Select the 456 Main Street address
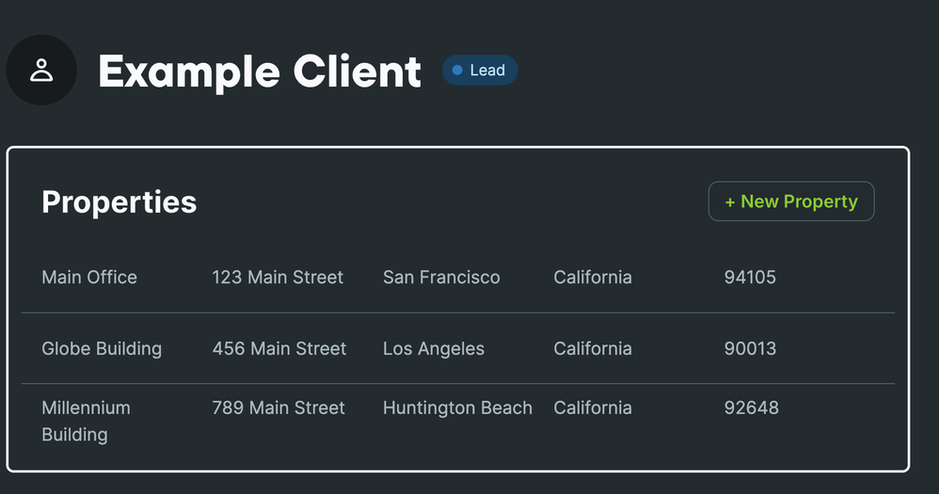This screenshot has width=939, height=494. pos(279,349)
